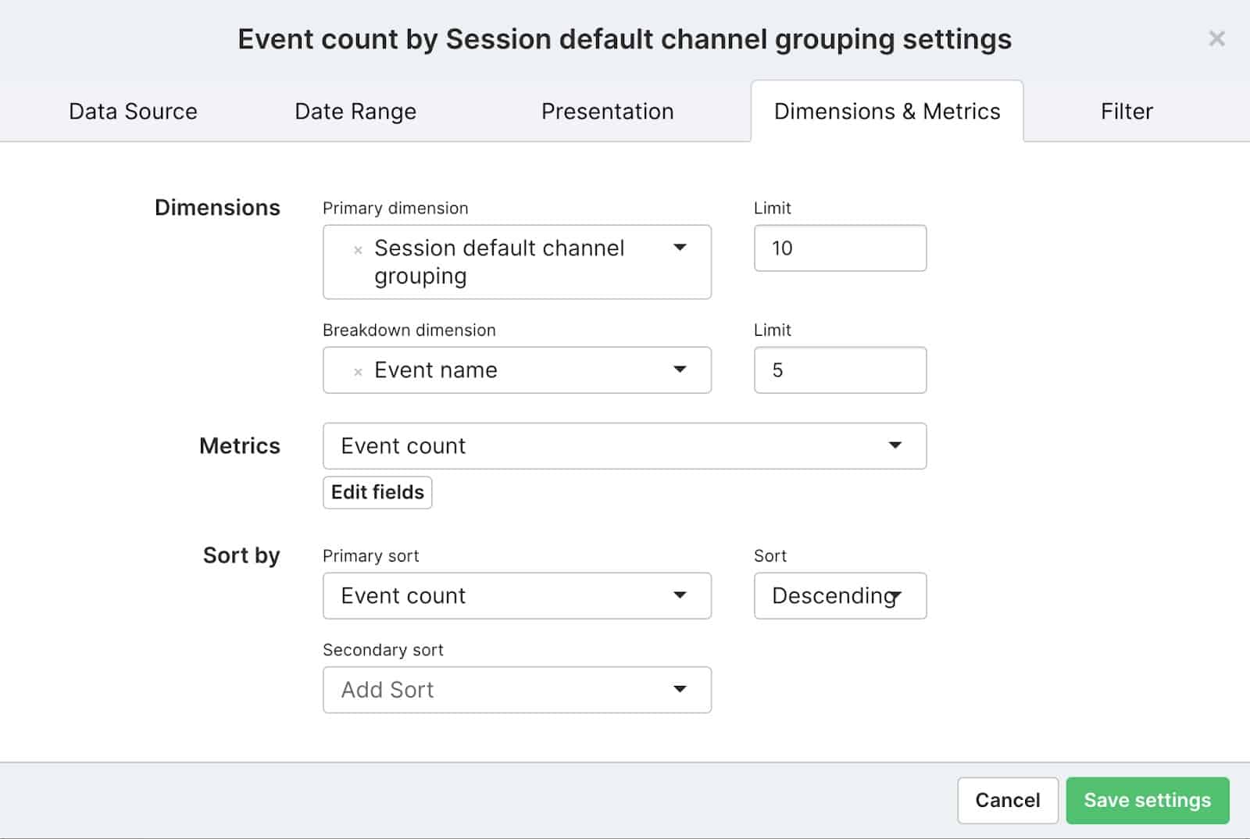This screenshot has height=839, width=1250.
Task: Go to the Filter tab
Action: (1127, 112)
